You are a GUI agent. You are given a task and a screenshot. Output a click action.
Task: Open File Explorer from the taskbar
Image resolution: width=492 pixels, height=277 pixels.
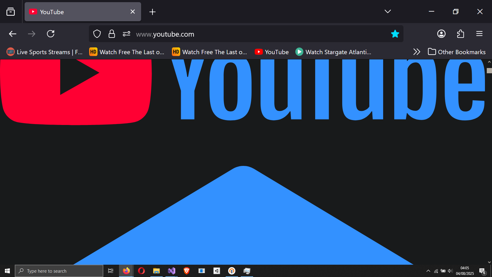pos(157,271)
